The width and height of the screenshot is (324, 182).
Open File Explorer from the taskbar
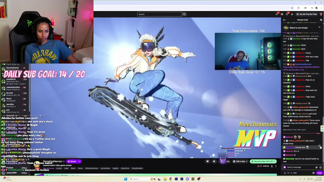point(165,179)
